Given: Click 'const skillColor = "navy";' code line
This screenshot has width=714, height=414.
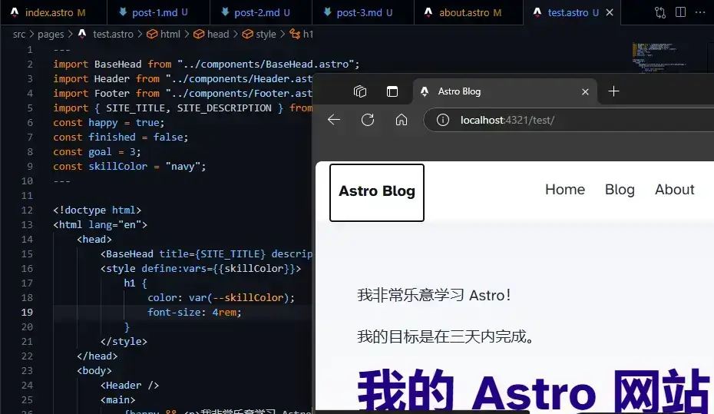Looking at the screenshot, I should click(129, 166).
